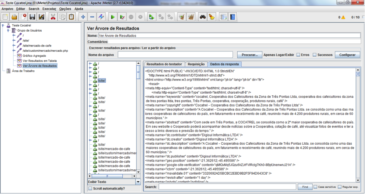Enable the Erros checkbox
365x194 pixels.
tap(298, 55)
